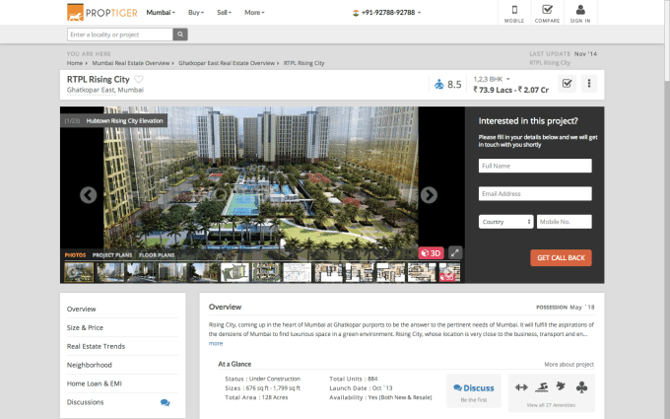This screenshot has width=670, height=419.
Task: Click View all 27 Amenities link
Action: [x=551, y=405]
